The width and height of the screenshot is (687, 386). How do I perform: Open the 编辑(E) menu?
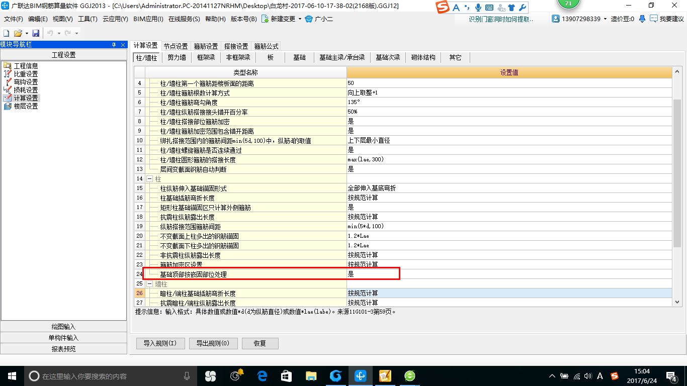[x=38, y=19]
